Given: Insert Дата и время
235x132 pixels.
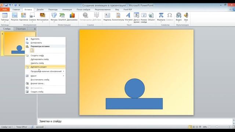Looking at the screenshot, I should click(x=136, y=17).
